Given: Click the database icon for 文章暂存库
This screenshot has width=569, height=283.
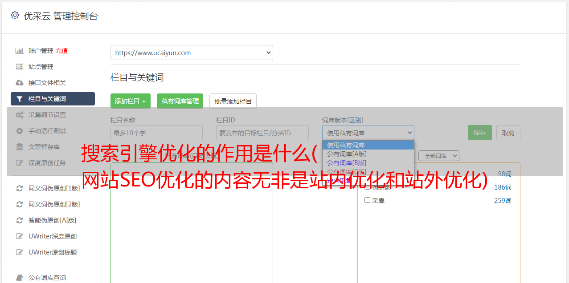Looking at the screenshot, I should coord(20,147).
